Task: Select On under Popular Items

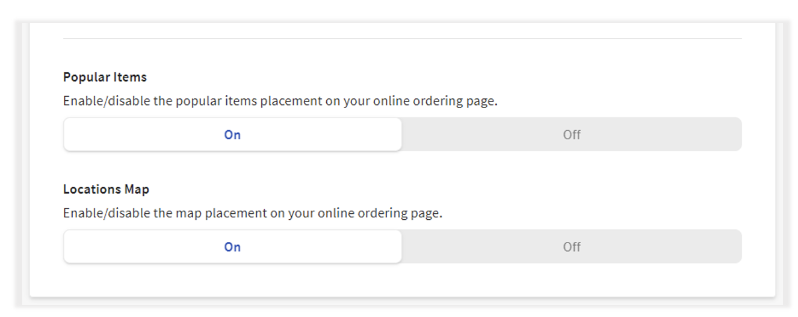Action: click(232, 134)
